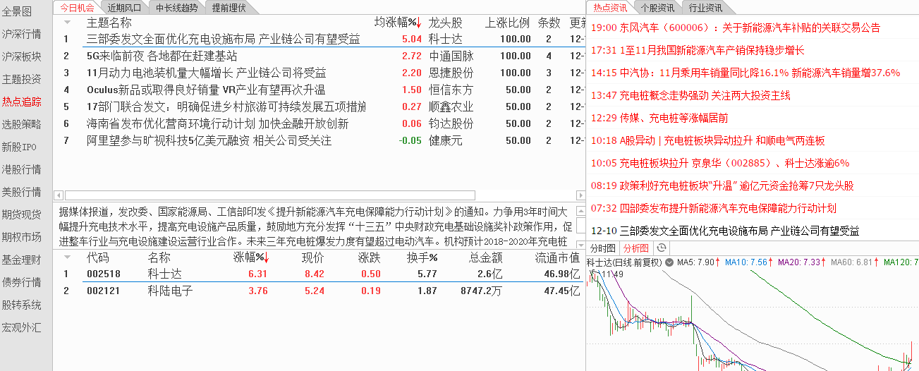Open 期货现货 in the sidebar
This screenshot has width=919, height=371.
(21, 214)
